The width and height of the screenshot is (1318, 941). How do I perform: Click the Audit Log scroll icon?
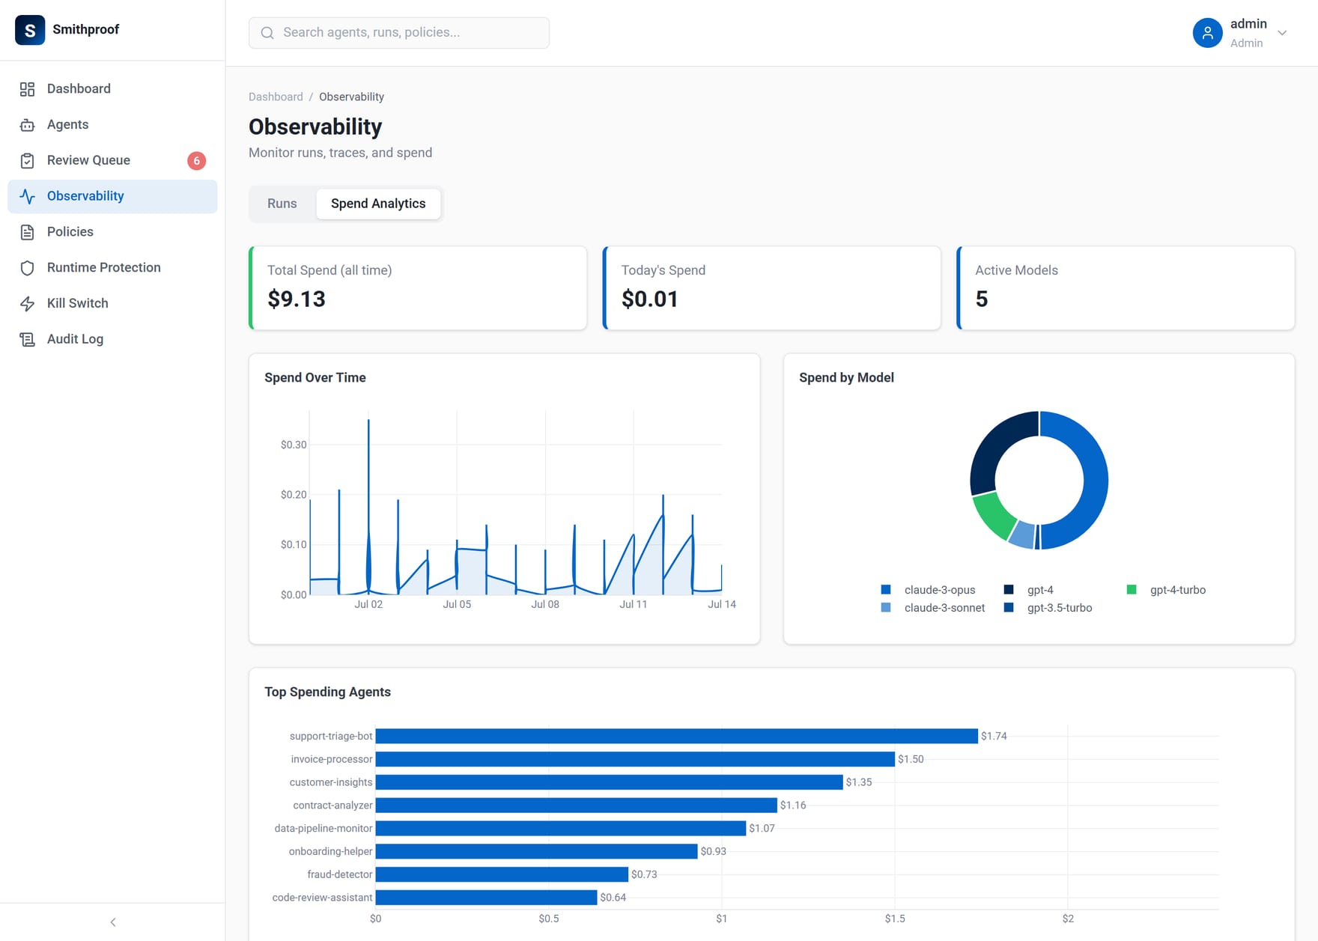(28, 339)
